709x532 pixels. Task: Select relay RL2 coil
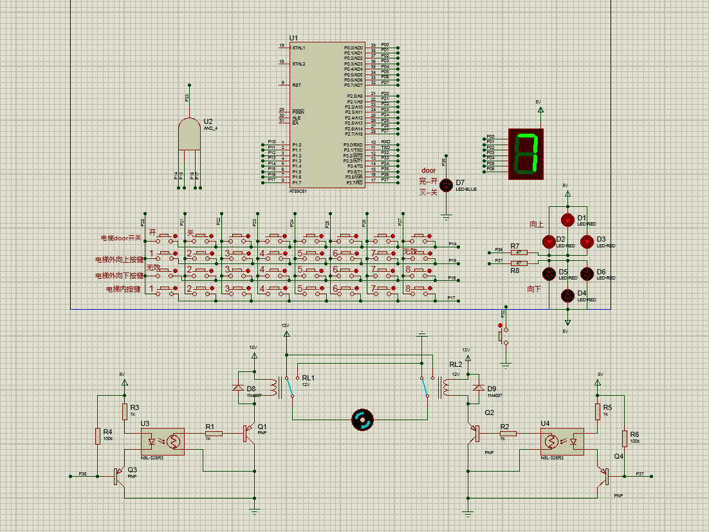[445, 387]
